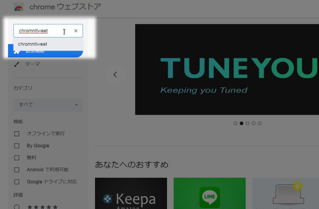Image resolution: width=319 pixels, height=209 pixels.
Task: Open the category dropdown showing すべて
Action: (48, 105)
